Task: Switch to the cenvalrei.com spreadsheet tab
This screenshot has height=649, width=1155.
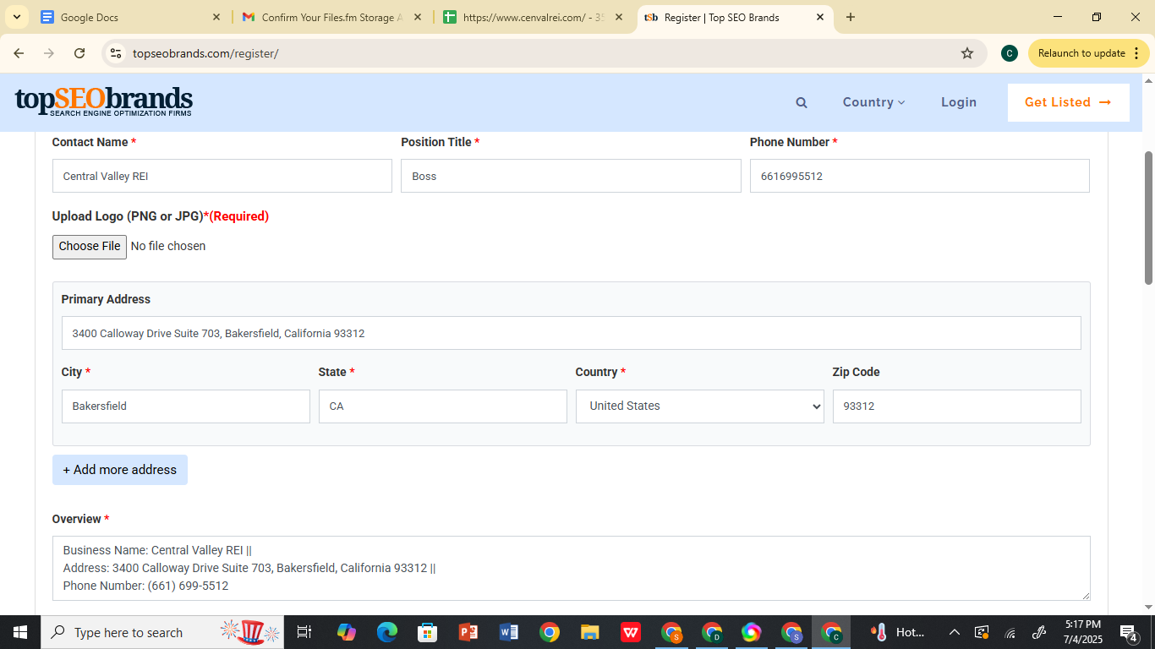Action: pos(533,17)
